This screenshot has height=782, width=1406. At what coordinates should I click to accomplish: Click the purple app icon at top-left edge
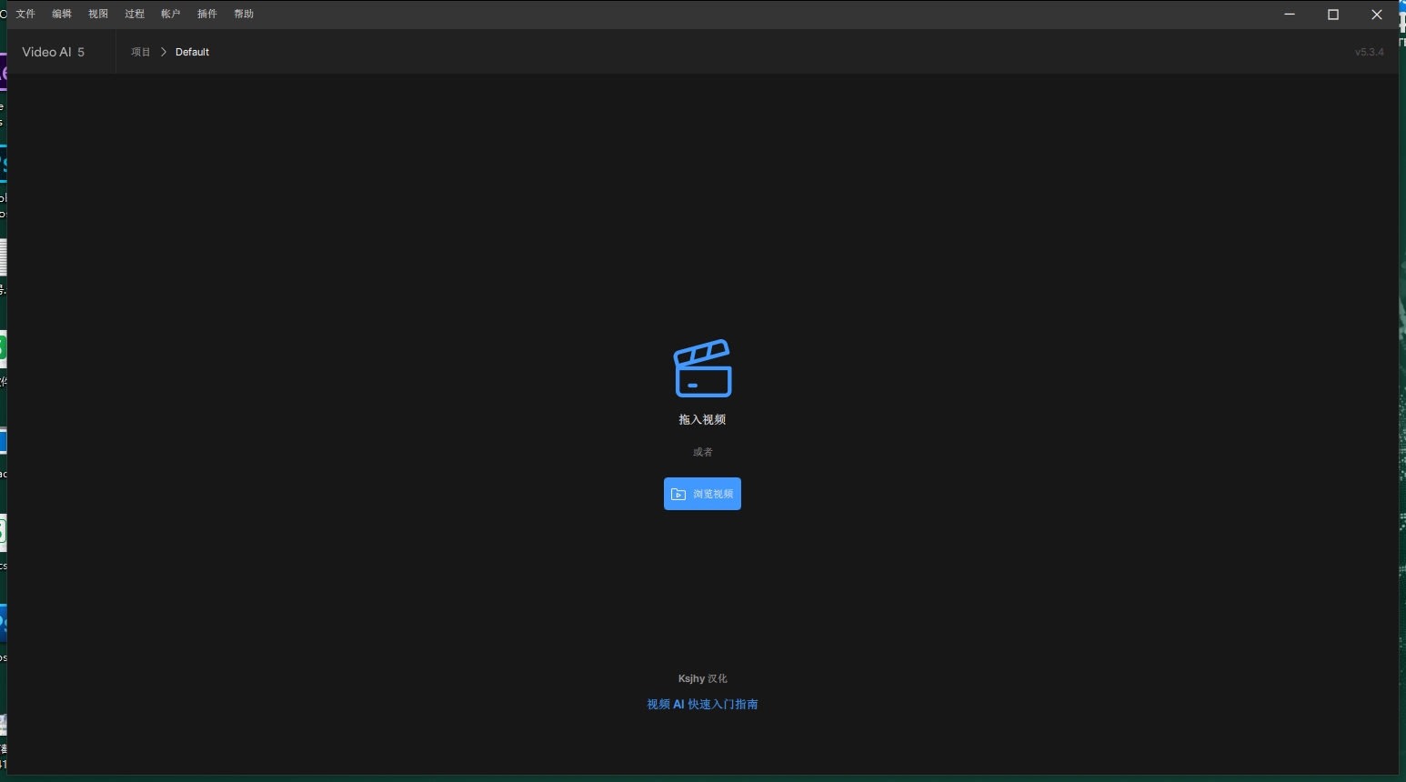[x=2, y=73]
